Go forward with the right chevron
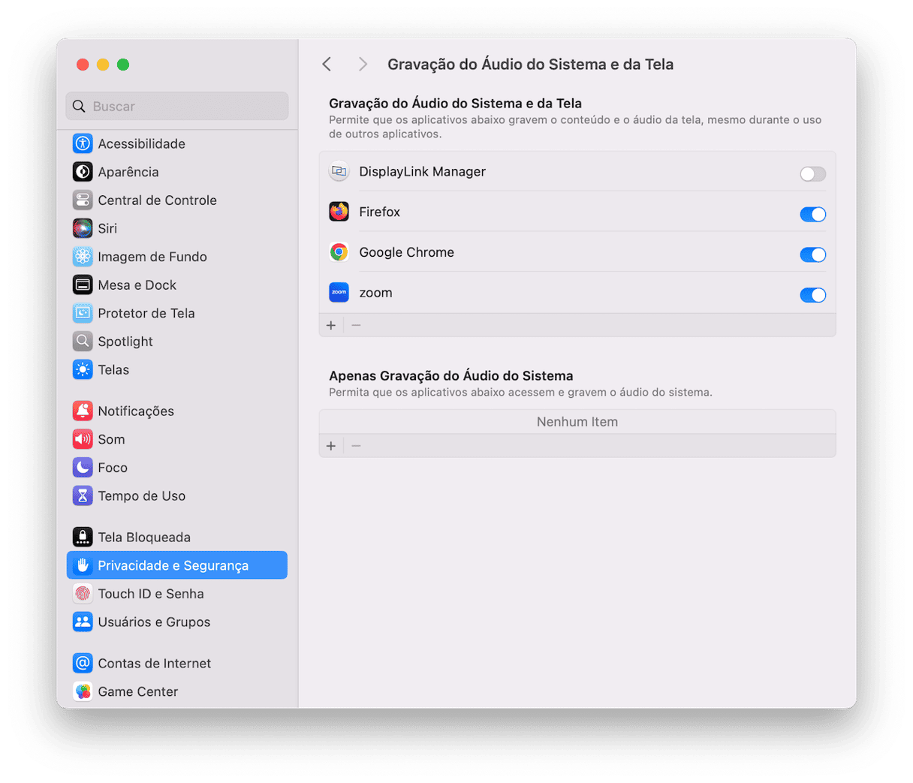913x783 pixels. click(x=363, y=65)
